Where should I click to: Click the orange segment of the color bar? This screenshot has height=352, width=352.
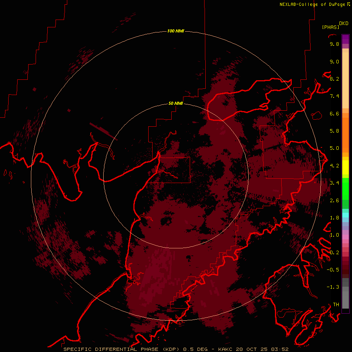(x=345, y=135)
